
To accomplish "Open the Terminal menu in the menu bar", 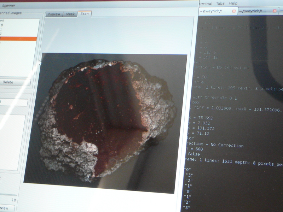I will pos(206,4).
